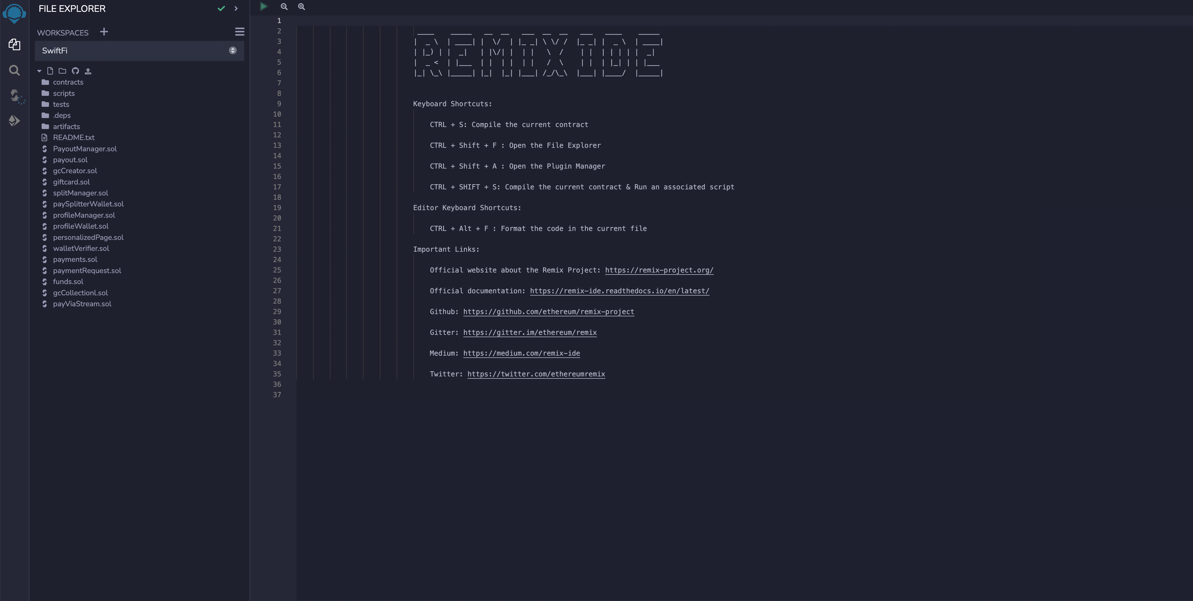The height and width of the screenshot is (601, 1193).
Task: Open the SwiftFi workspace dropdown
Action: [139, 51]
